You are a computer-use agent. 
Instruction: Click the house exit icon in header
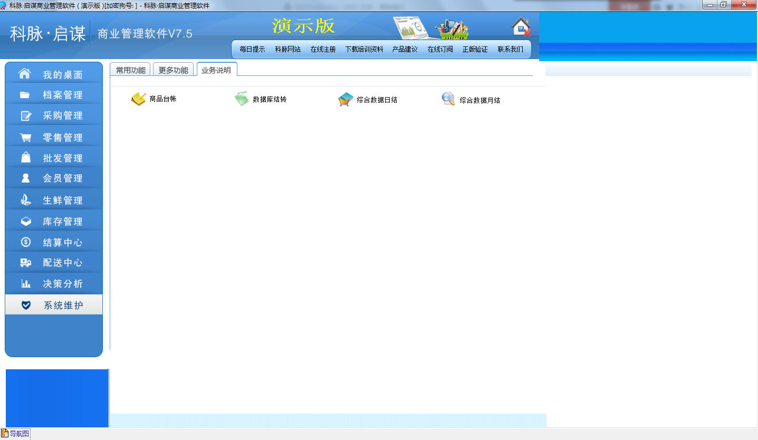click(x=521, y=27)
